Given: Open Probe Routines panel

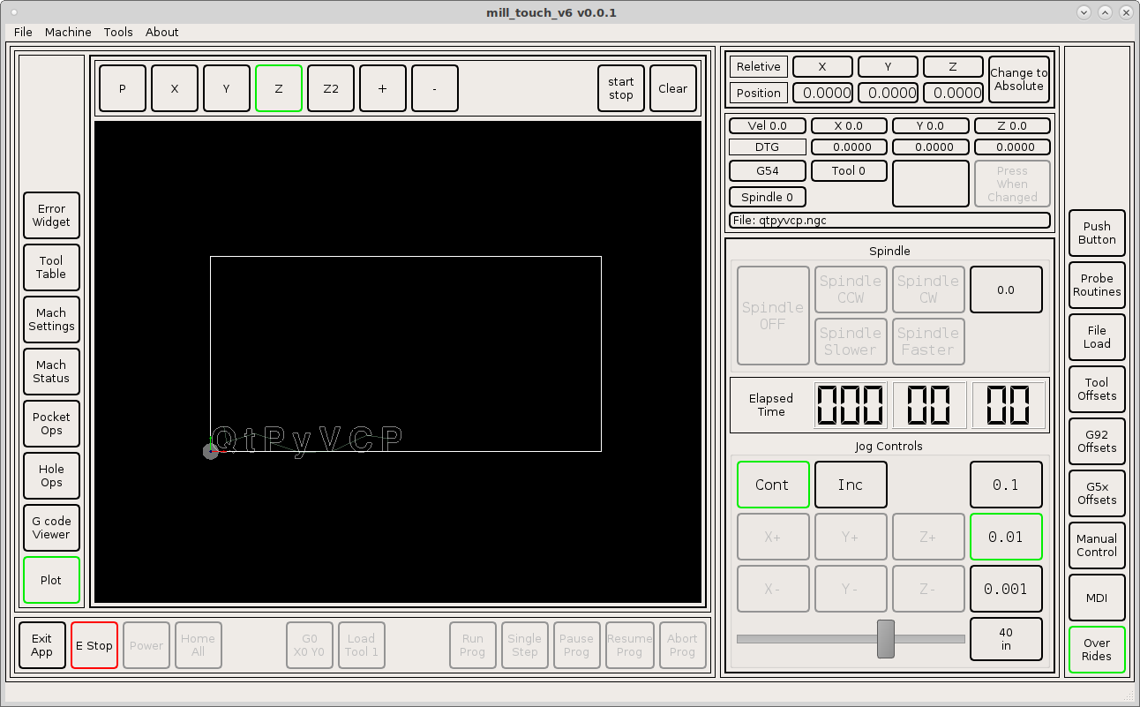Looking at the screenshot, I should click(x=1097, y=285).
